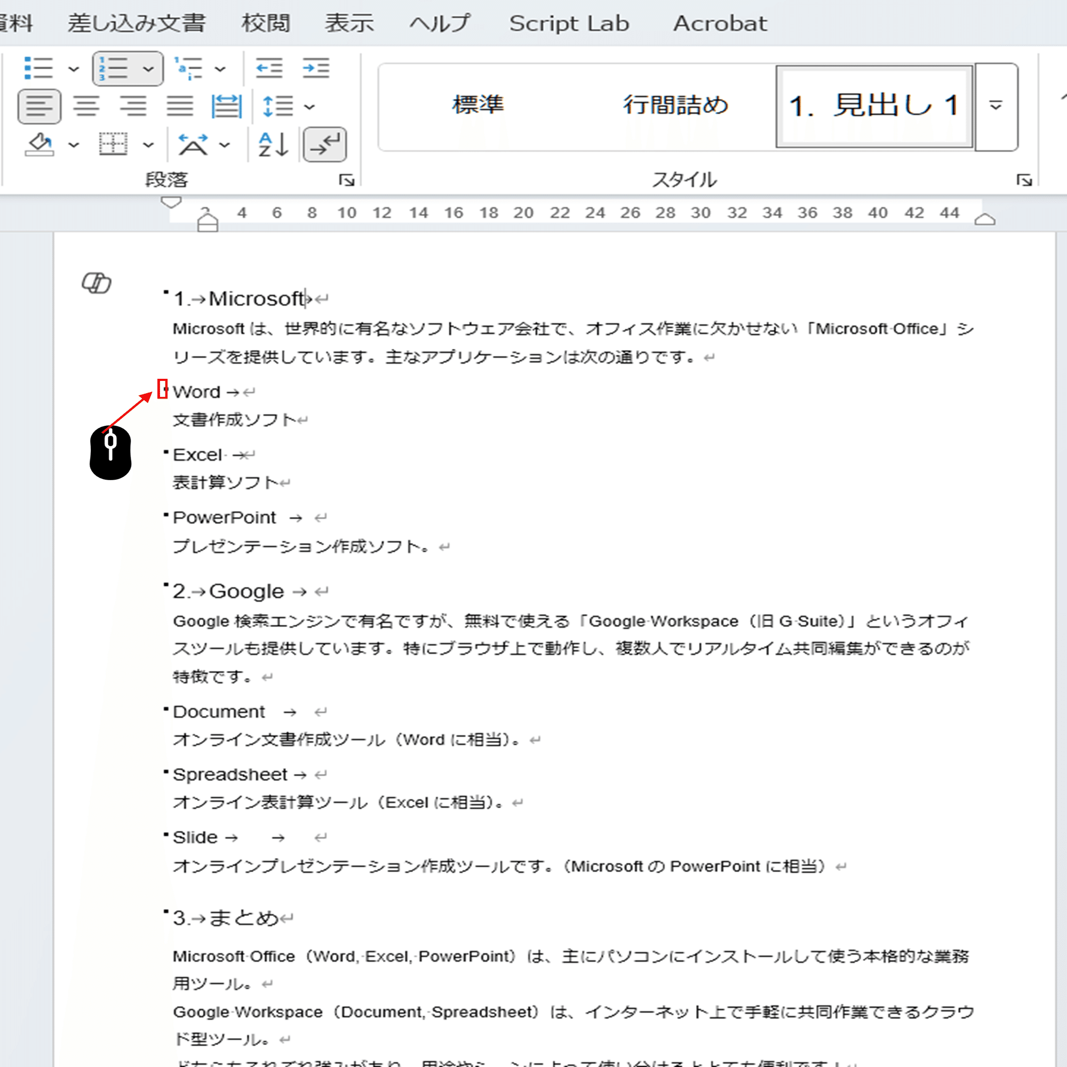Open the line spacing dropdown

click(x=309, y=106)
